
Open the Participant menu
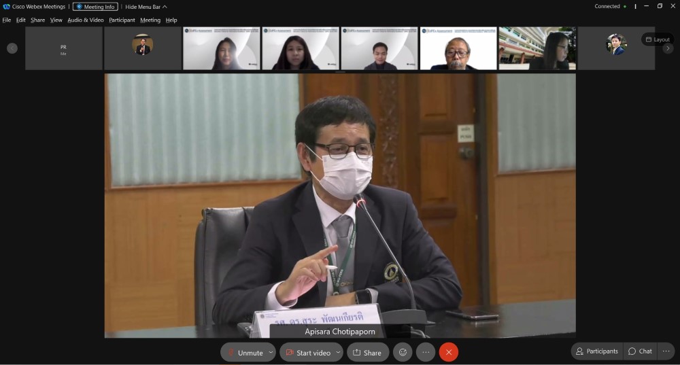pyautogui.click(x=122, y=20)
